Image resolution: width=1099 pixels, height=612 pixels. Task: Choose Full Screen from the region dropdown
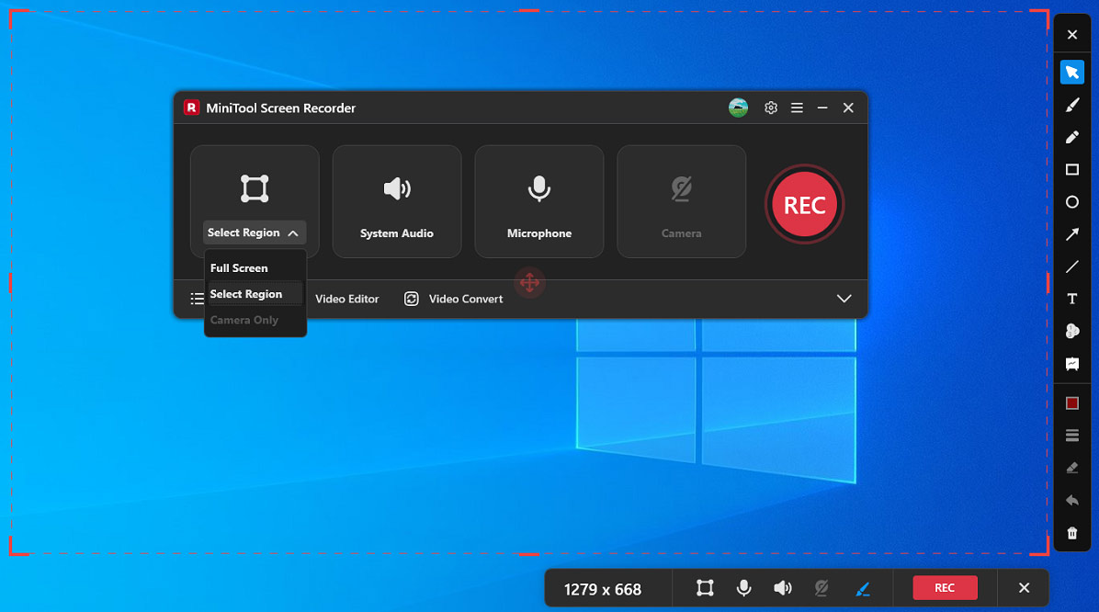(x=240, y=267)
